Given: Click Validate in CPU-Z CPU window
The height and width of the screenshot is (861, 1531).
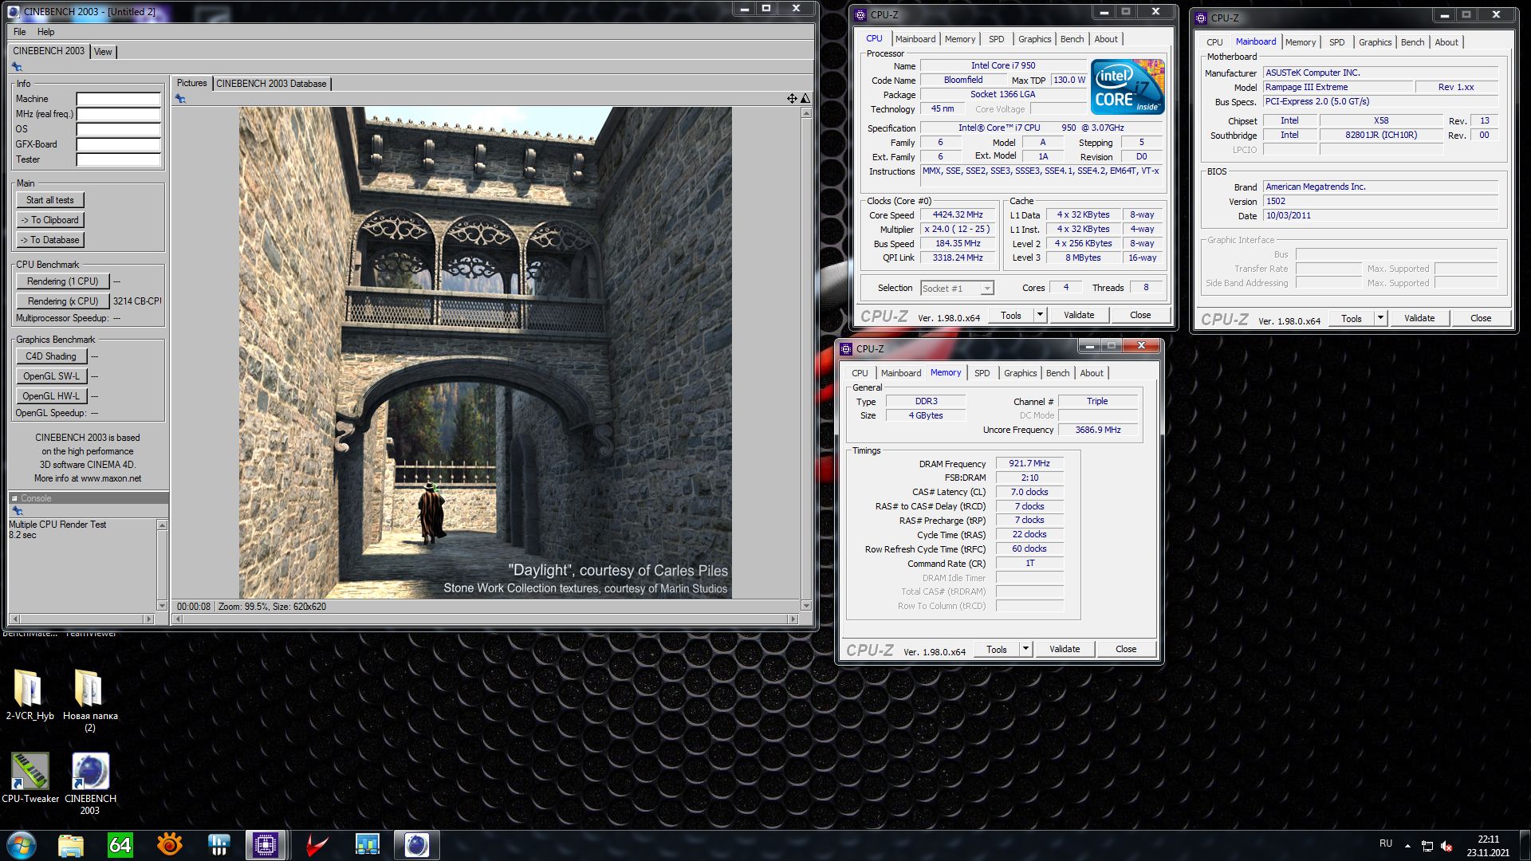Looking at the screenshot, I should (x=1078, y=315).
